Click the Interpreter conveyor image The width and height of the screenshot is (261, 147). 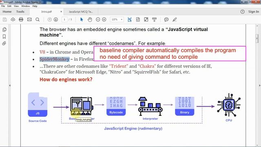[150, 106]
